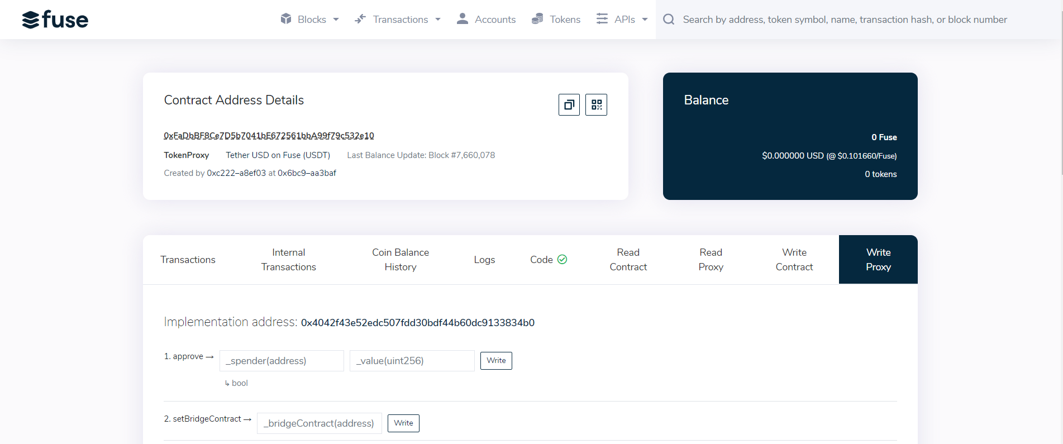Click the search magnifier icon
This screenshot has height=444, width=1063.
(669, 20)
